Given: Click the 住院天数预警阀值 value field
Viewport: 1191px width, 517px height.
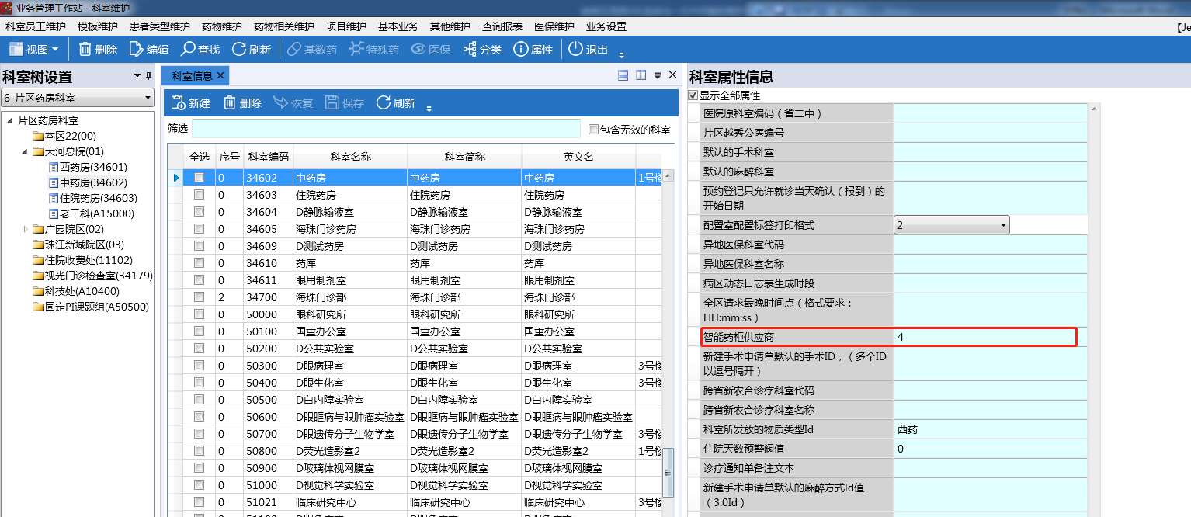Looking at the screenshot, I should tap(990, 449).
